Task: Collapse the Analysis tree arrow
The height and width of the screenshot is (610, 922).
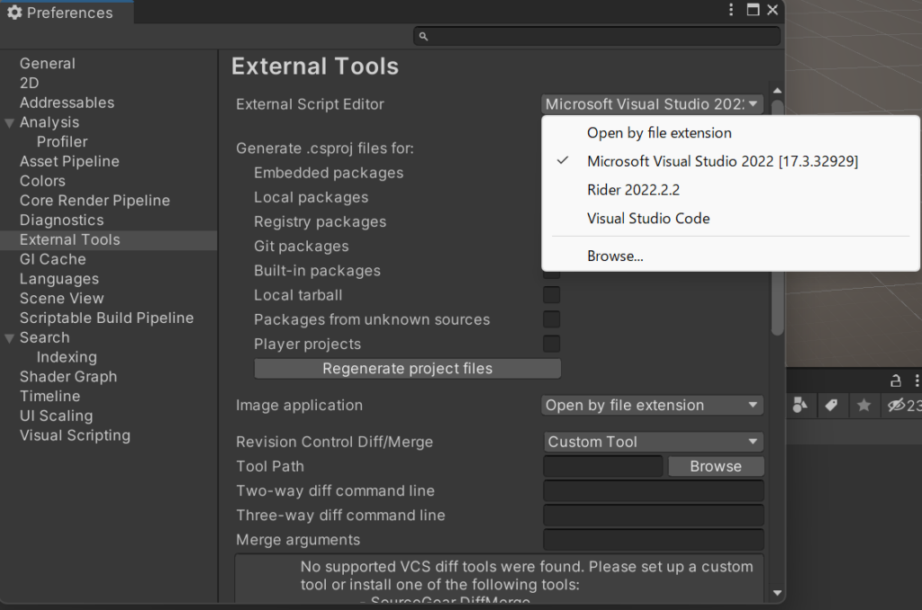Action: [9, 123]
